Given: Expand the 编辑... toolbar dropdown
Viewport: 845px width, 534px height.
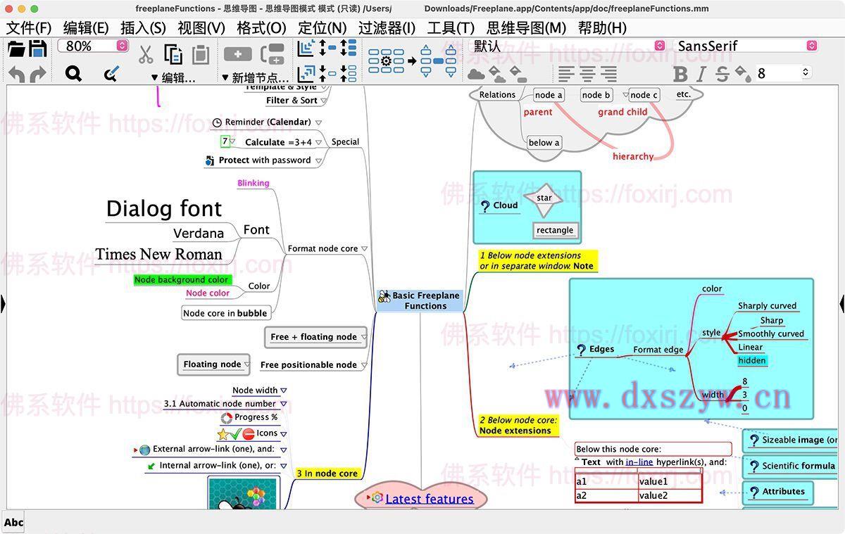Looking at the screenshot, I should click(x=173, y=77).
